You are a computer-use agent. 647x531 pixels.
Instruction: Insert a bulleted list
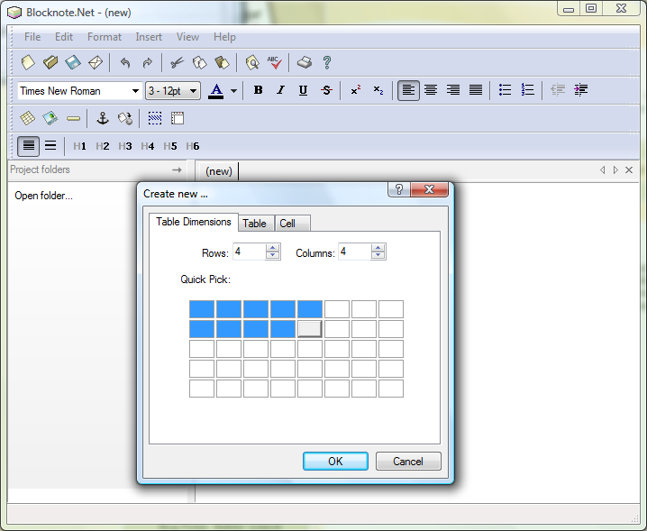tap(505, 90)
